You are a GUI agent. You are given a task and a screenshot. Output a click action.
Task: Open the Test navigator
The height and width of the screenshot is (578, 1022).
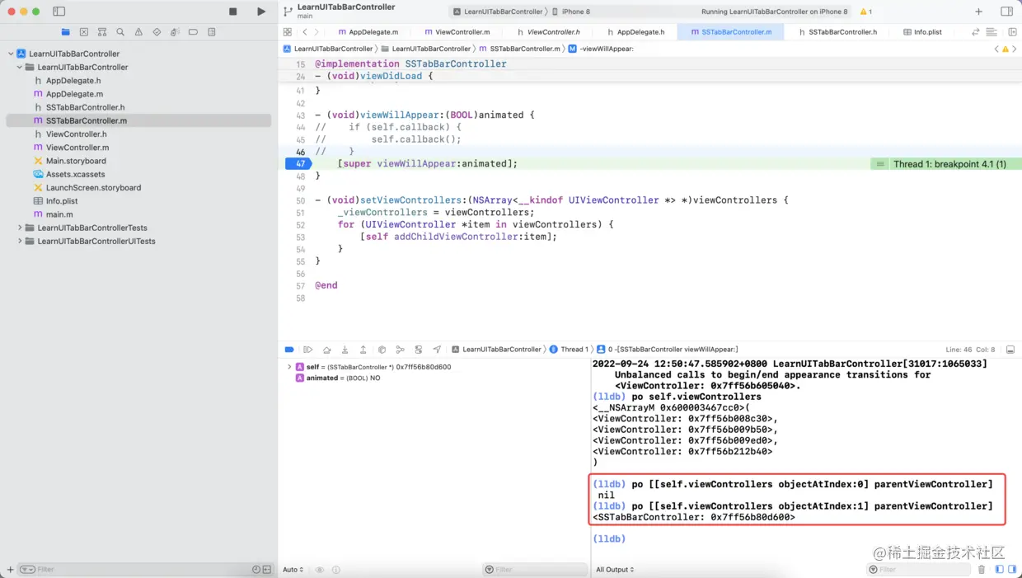coord(157,32)
